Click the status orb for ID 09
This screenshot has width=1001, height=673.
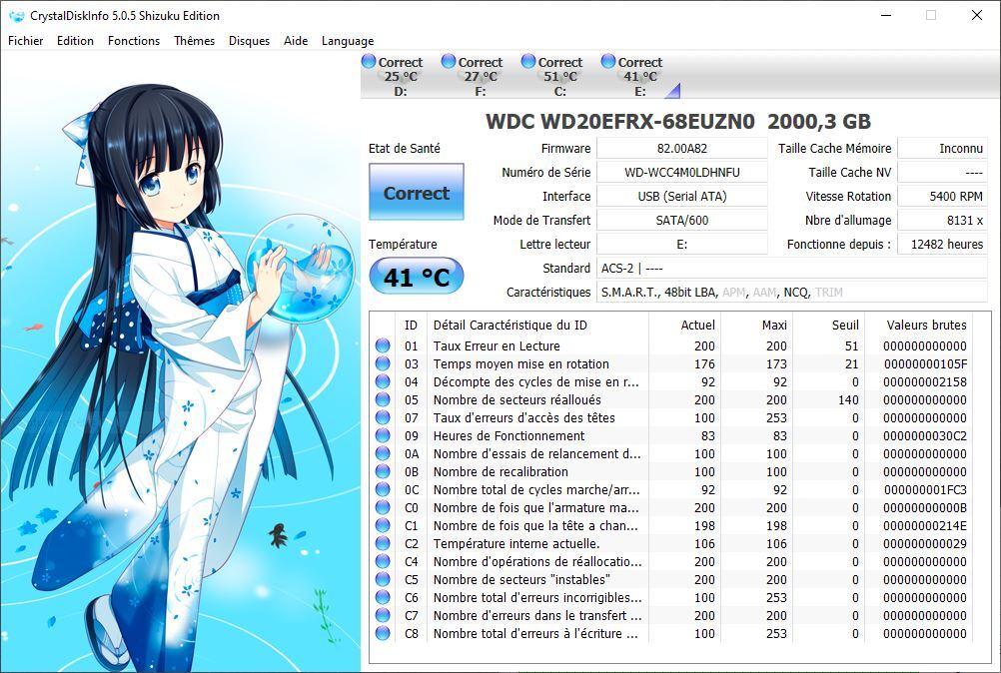[383, 435]
